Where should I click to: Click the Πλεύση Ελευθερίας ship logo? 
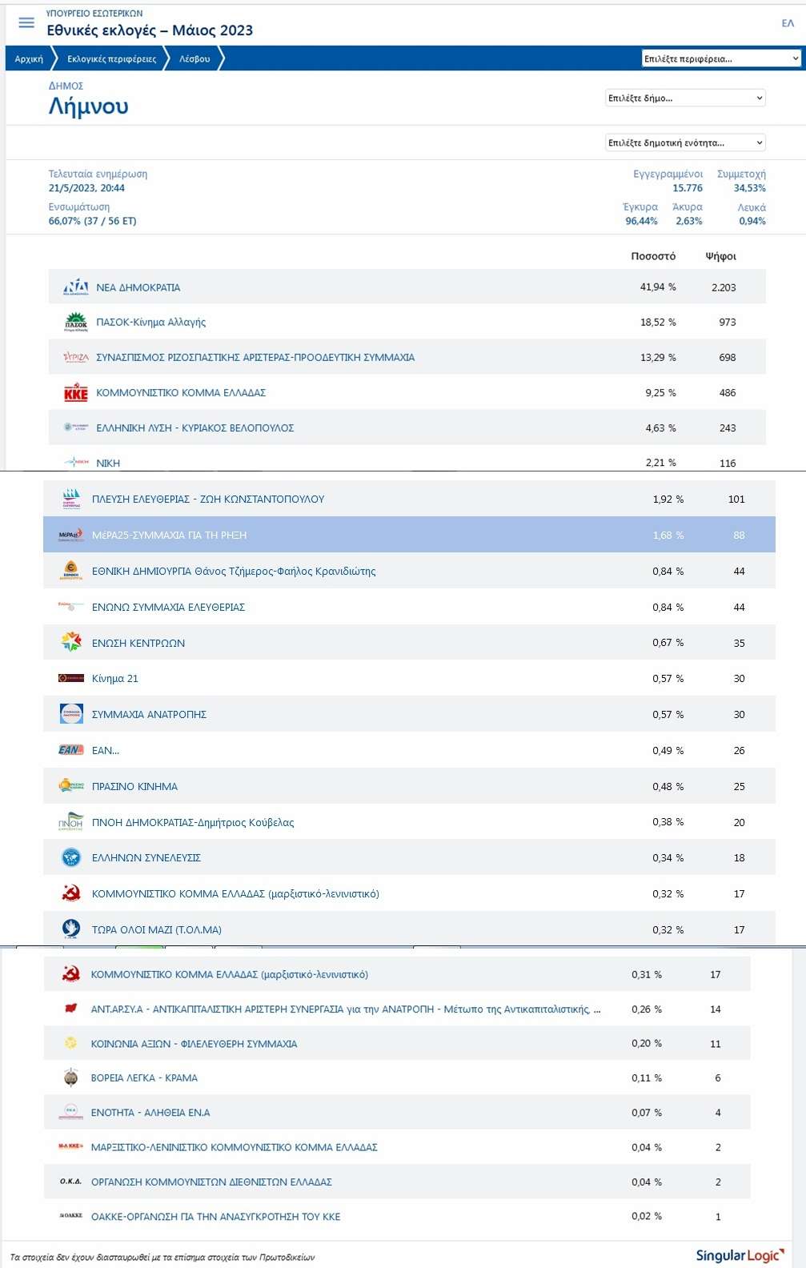(x=71, y=499)
